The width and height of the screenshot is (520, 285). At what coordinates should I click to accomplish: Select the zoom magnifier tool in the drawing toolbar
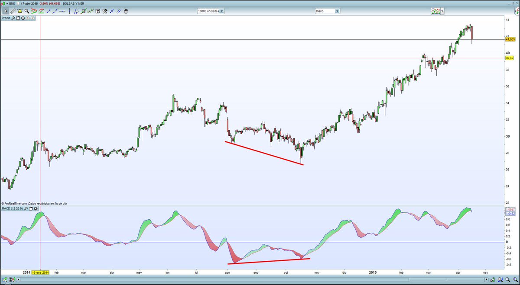[x=26, y=11]
